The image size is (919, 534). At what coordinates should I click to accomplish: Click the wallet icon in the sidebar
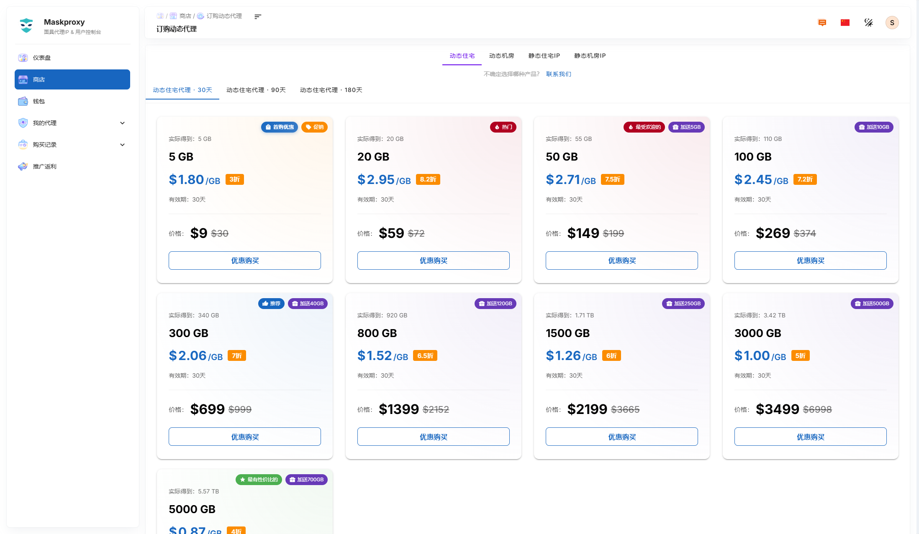click(23, 101)
